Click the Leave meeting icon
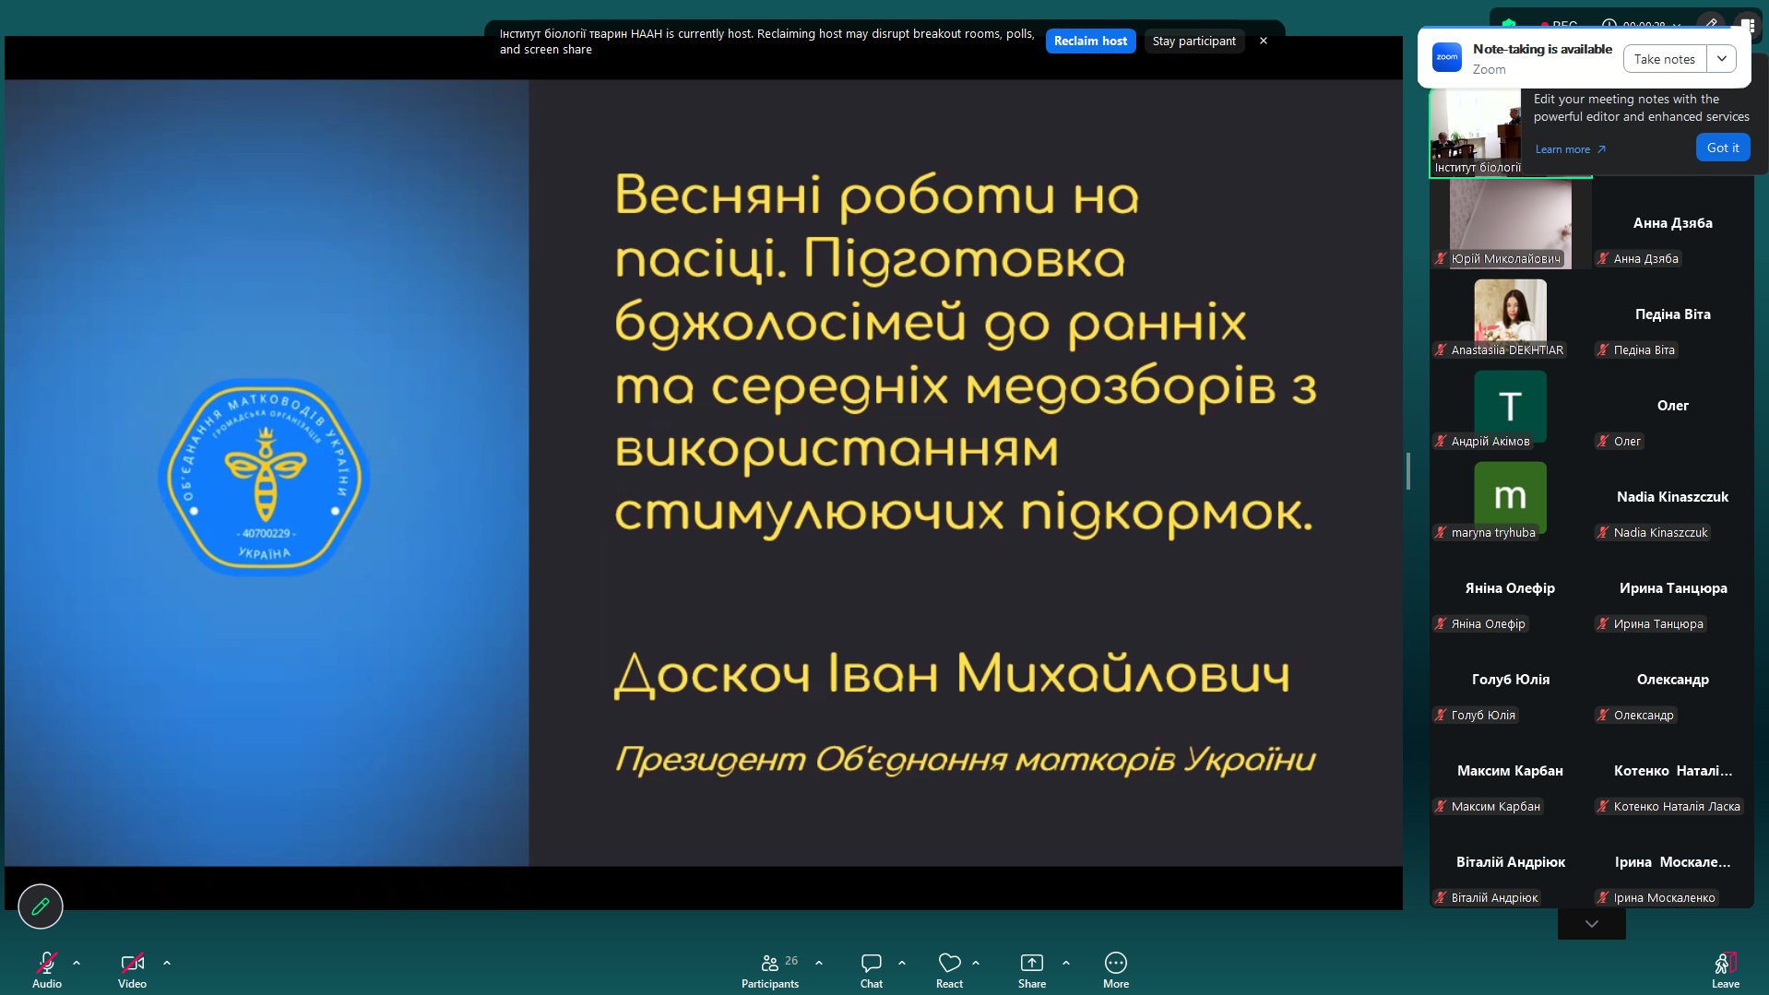Viewport: 1769px width, 995px height. pos(1725,965)
